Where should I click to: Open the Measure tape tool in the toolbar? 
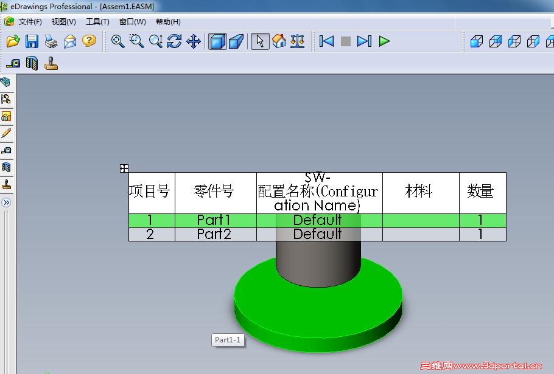13,63
